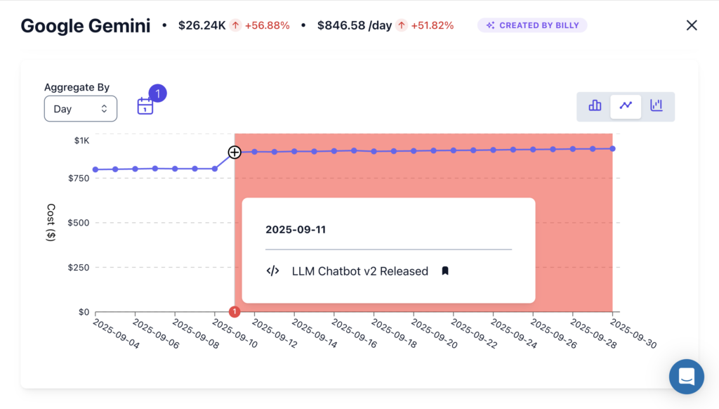Click the 2025-09-11 tooltip date header
The image size is (719, 409).
tap(296, 230)
